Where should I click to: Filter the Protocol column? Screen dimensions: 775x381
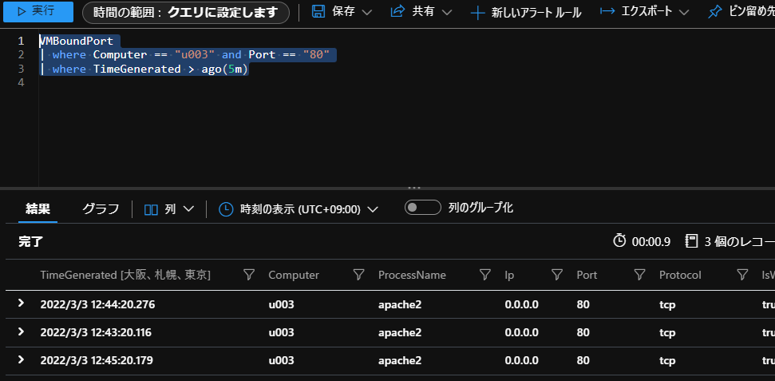point(742,275)
